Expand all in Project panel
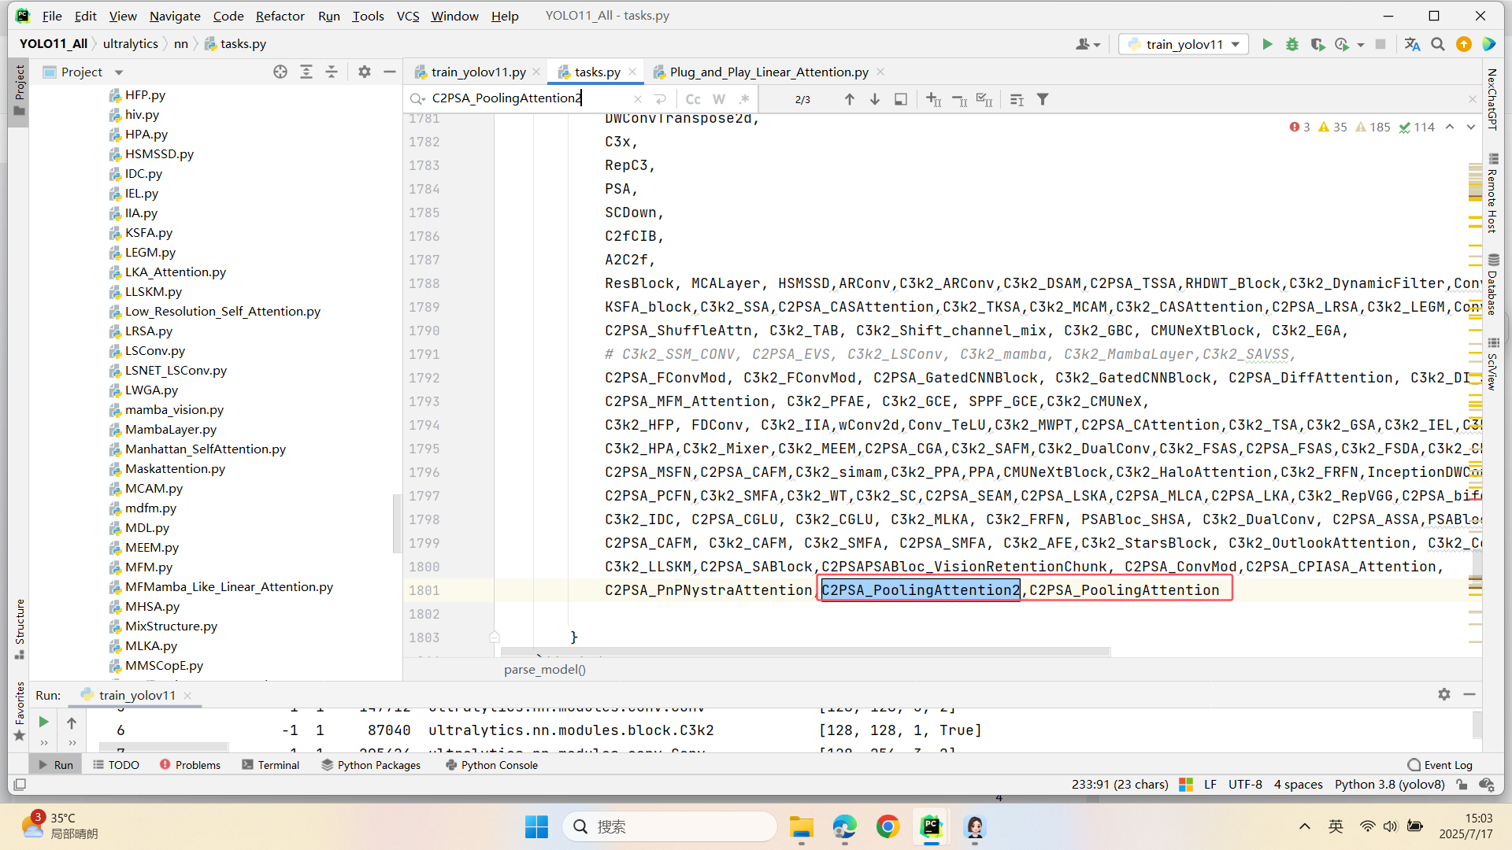The width and height of the screenshot is (1512, 850). (306, 72)
